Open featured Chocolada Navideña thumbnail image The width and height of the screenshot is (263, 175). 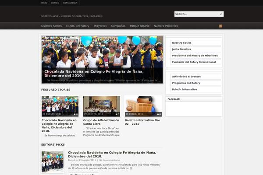(x=60, y=106)
